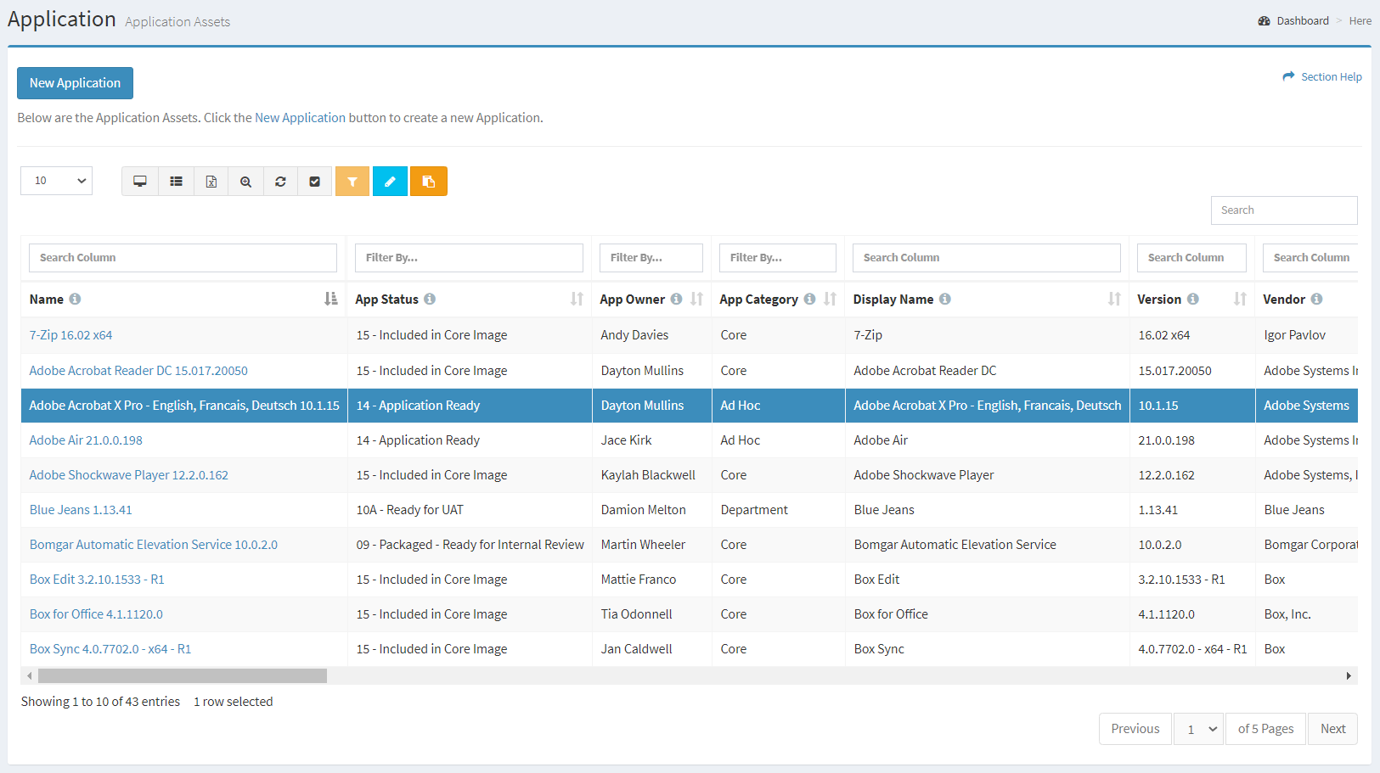Sort by App Category sort arrows
The width and height of the screenshot is (1380, 773).
point(830,299)
